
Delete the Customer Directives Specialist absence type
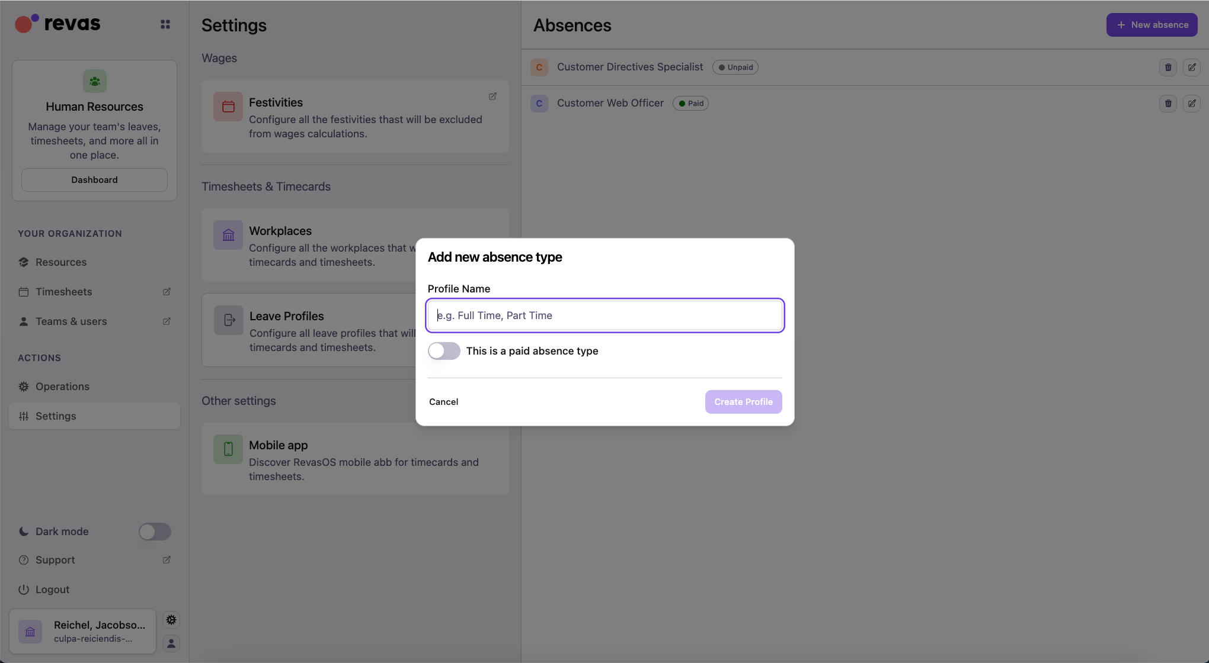point(1168,67)
